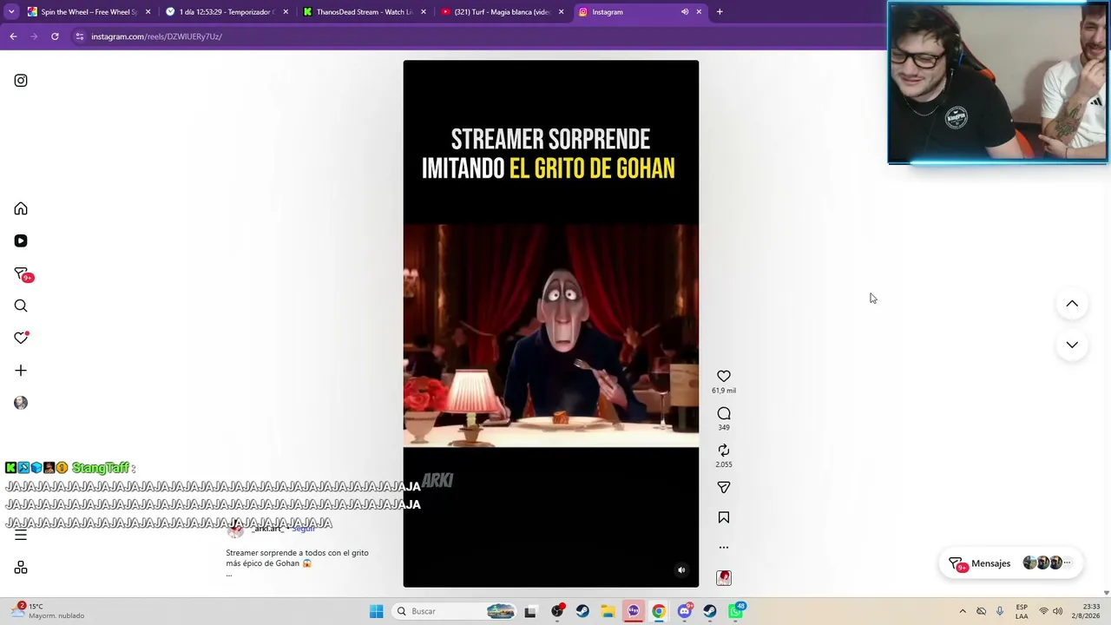Open the Reels section icon in sidebar

pos(21,241)
